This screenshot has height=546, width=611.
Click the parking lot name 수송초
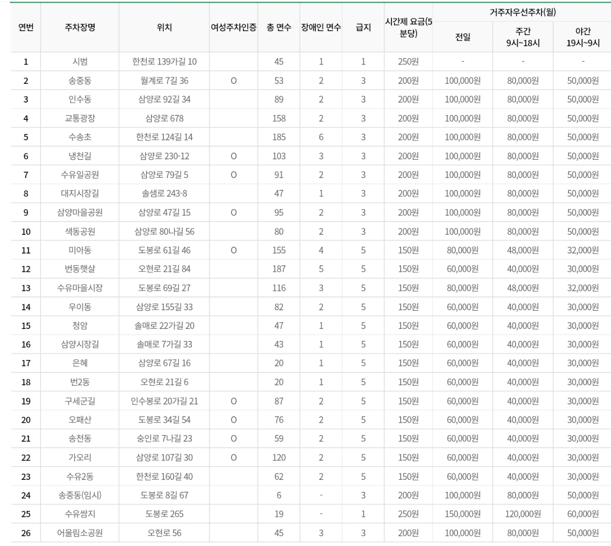click(x=79, y=137)
